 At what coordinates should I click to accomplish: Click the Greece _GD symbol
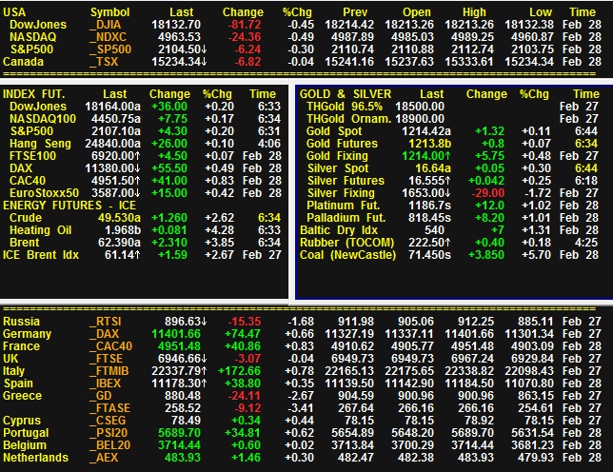101,396
